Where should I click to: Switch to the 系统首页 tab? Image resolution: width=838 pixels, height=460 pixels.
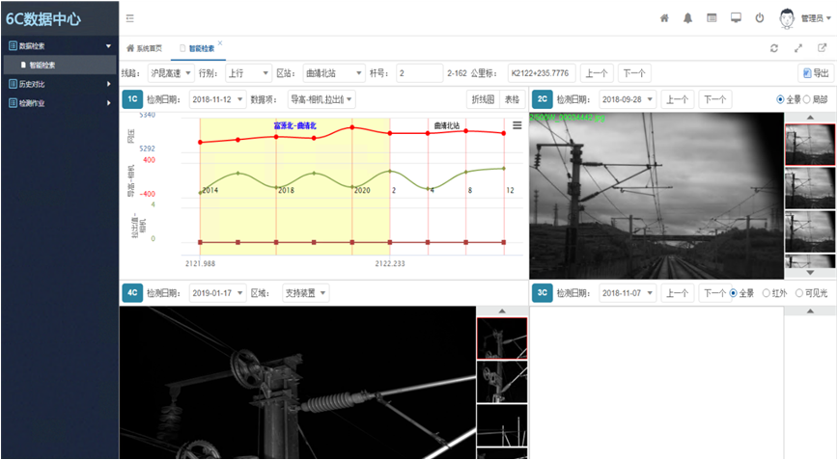(x=144, y=48)
